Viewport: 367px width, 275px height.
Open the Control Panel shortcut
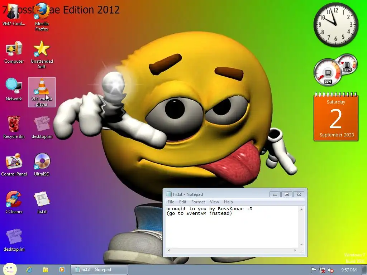pyautogui.click(x=14, y=165)
